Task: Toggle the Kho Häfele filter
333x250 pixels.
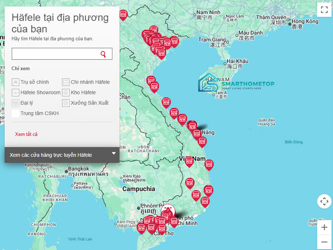Action: [x=66, y=92]
